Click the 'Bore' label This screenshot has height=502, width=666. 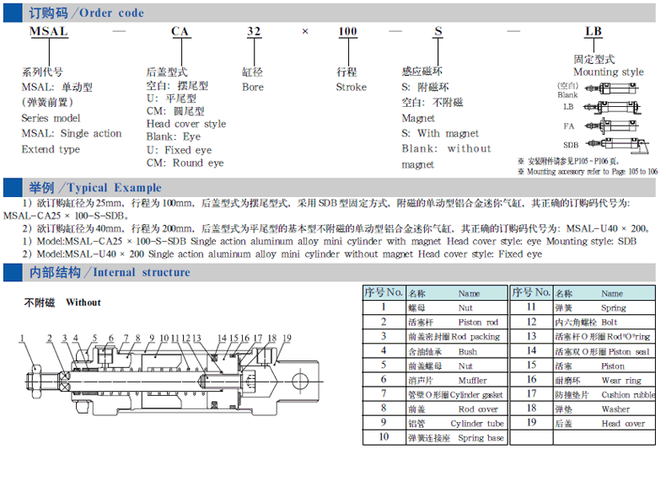[253, 87]
